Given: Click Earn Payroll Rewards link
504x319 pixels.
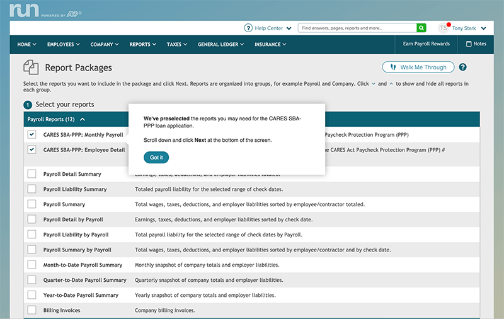Looking at the screenshot, I should click(427, 43).
